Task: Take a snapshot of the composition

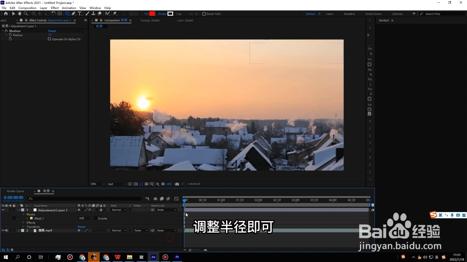Action: [x=177, y=184]
